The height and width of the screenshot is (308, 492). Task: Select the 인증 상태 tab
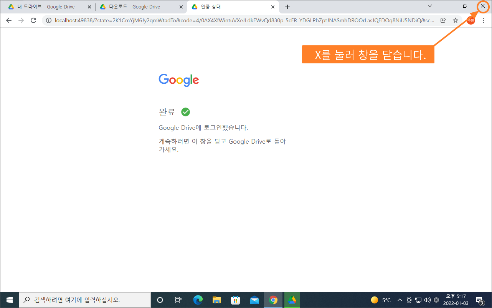[x=233, y=7]
